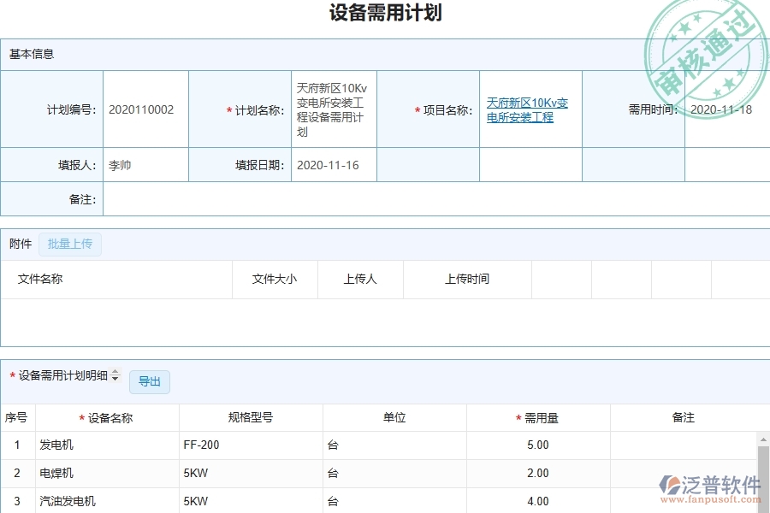Click the 附件 attachments section header

20,244
